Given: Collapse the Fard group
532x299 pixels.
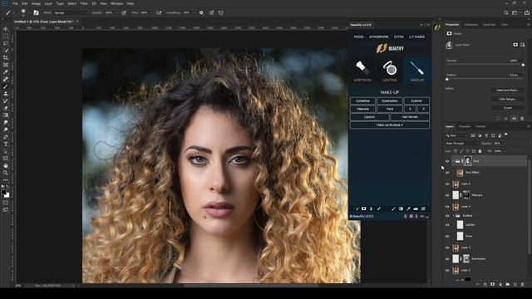Looking at the screenshot, I should [x=453, y=161].
